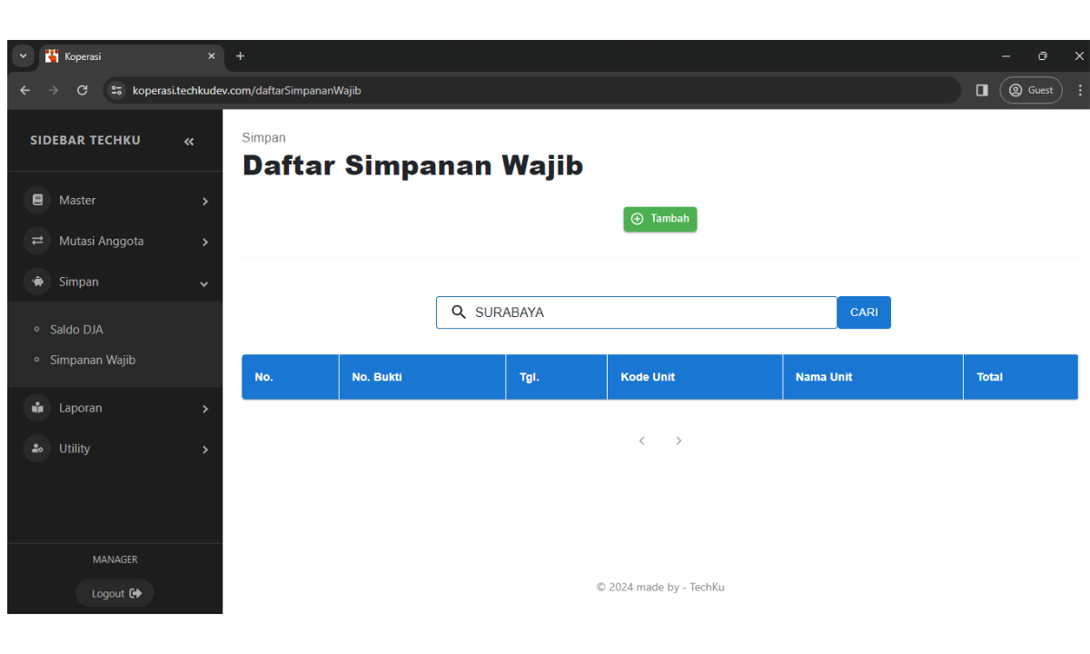
Task: Click the Master book icon
Action: click(37, 200)
